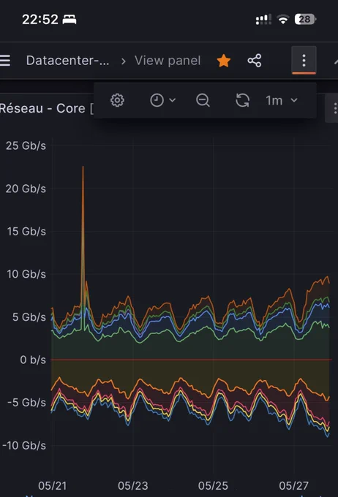Screen dimensions: 338x497
Task: Click the 10 Gb/s axis label
Action: coord(26,274)
